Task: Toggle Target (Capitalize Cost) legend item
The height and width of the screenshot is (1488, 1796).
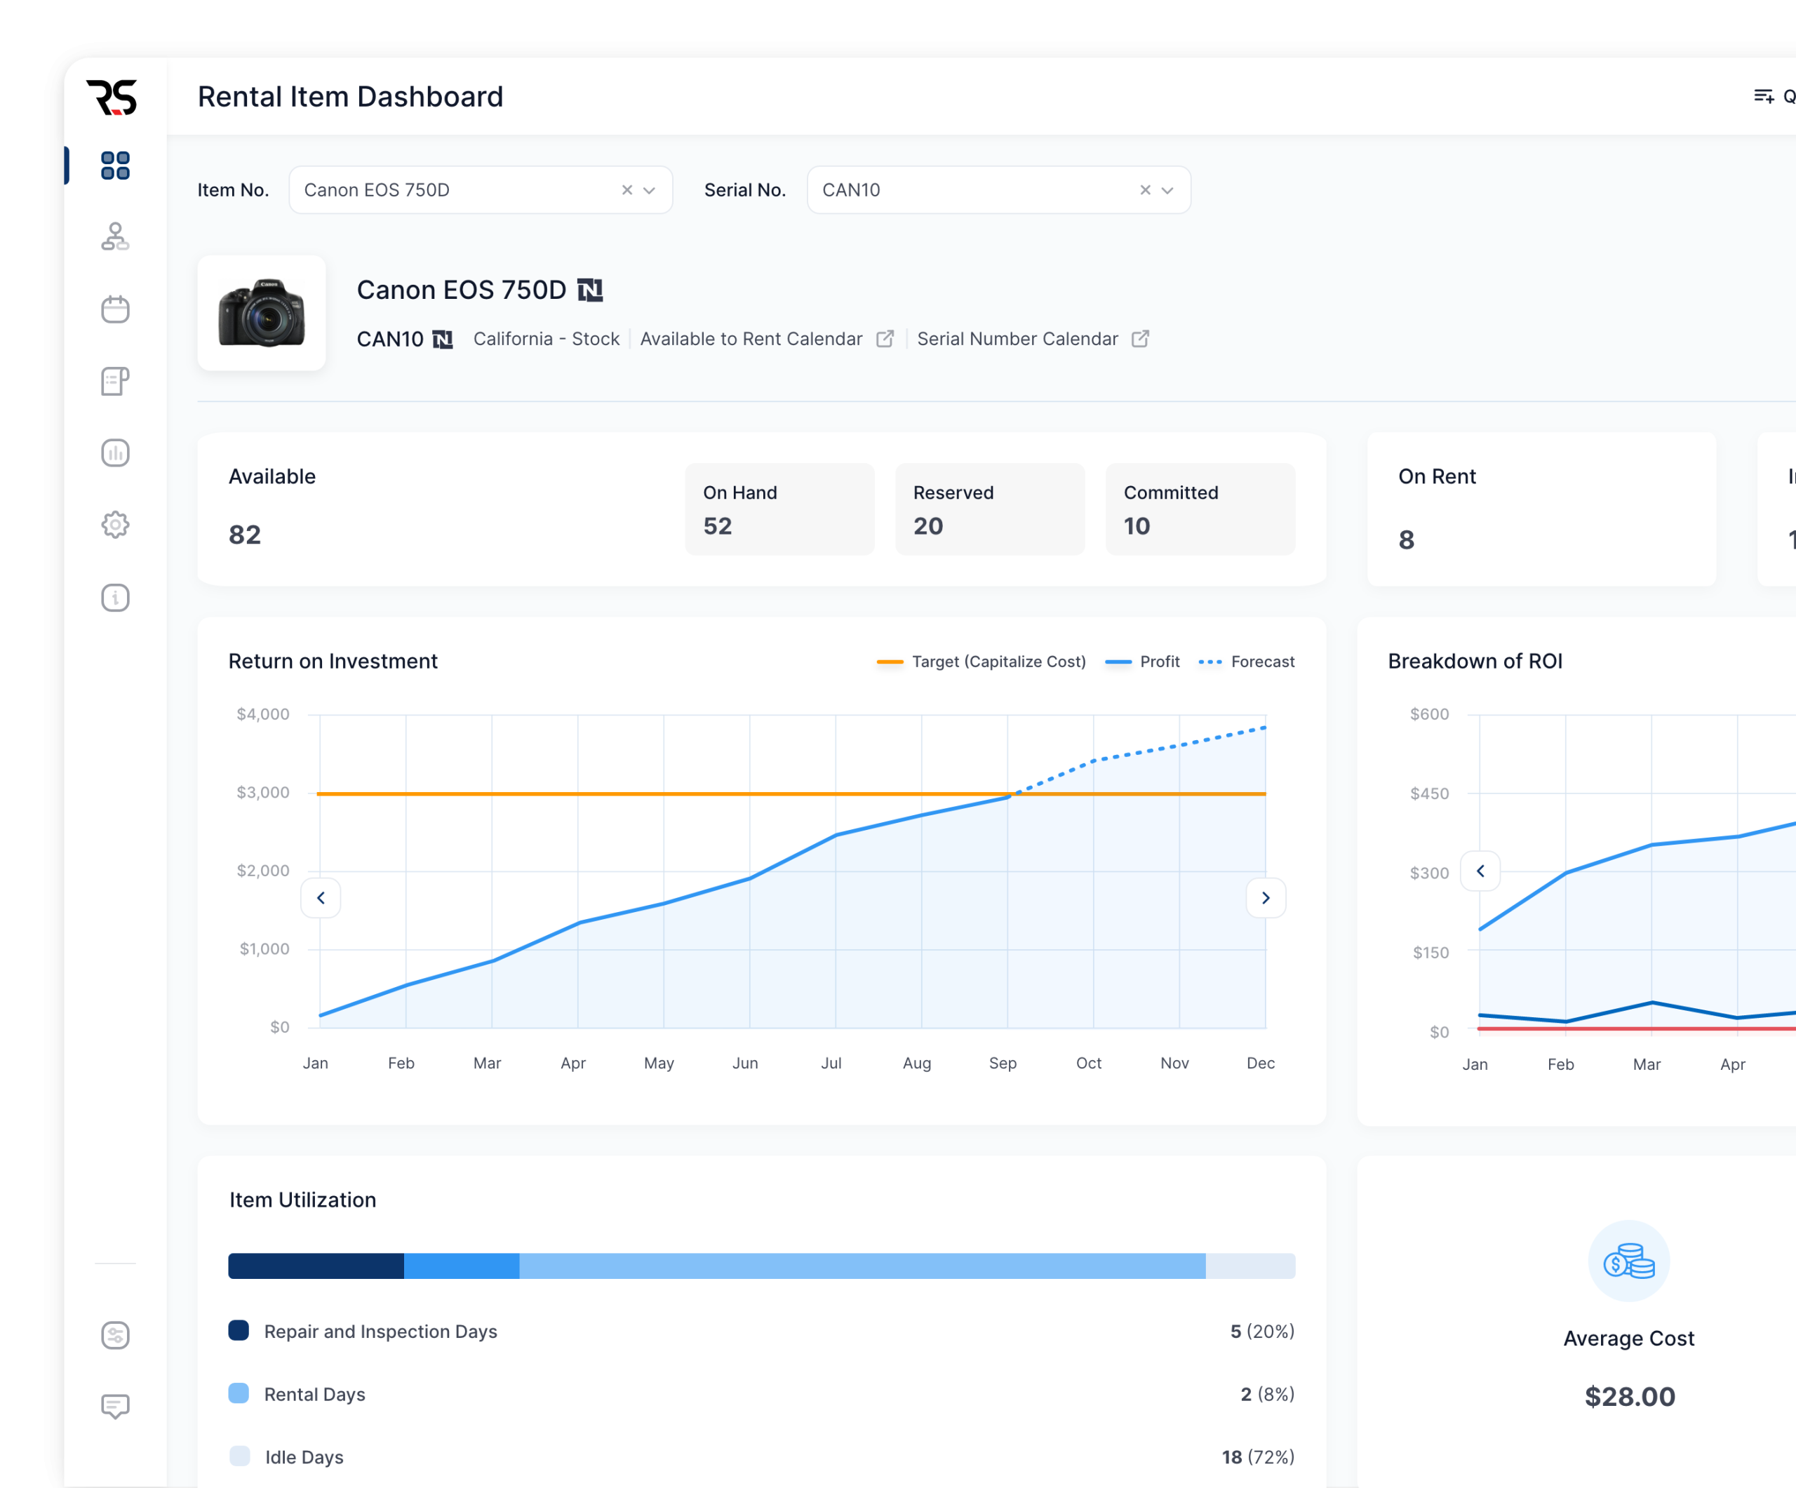Action: [981, 662]
